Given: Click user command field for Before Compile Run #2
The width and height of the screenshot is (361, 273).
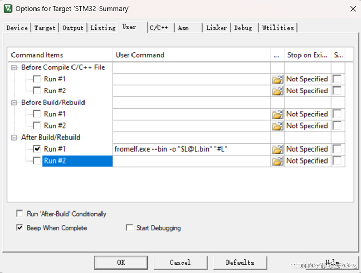Looking at the screenshot, I should [191, 91].
